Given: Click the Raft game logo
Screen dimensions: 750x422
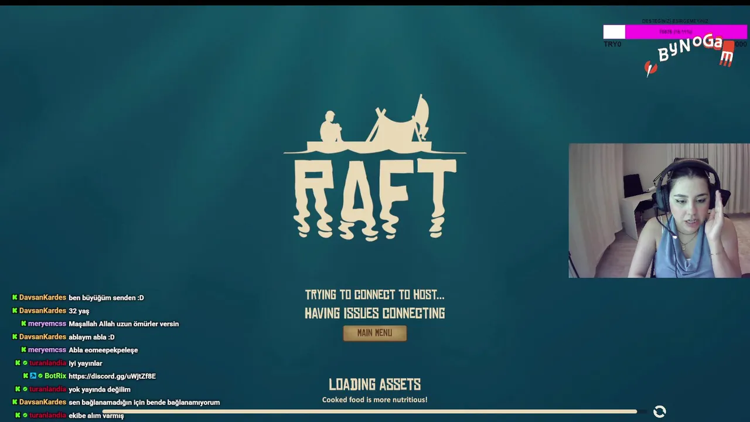Looking at the screenshot, I should (375, 167).
